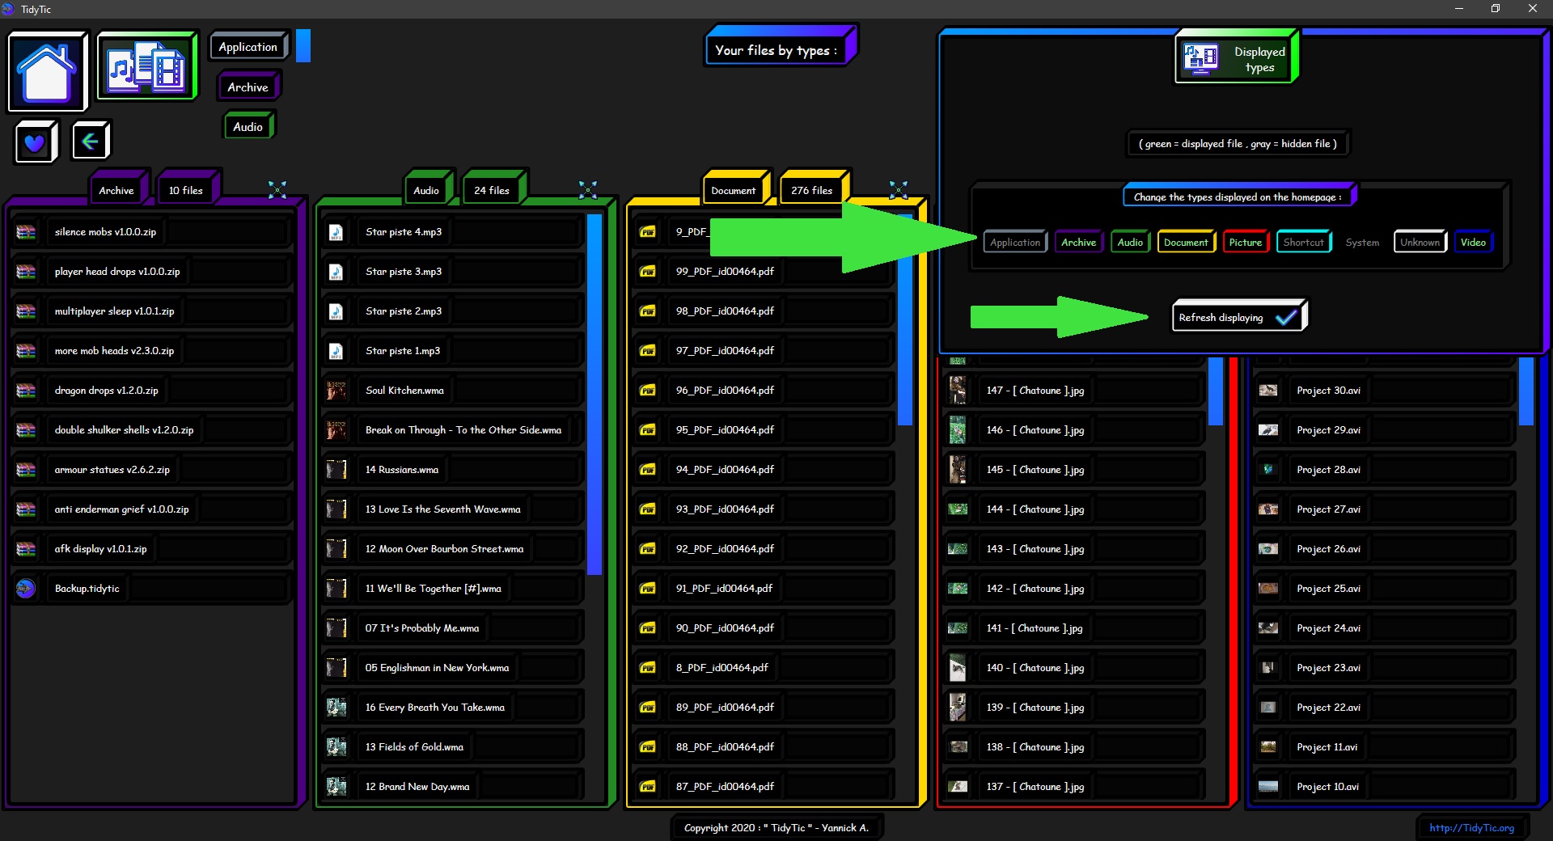Image resolution: width=1553 pixels, height=841 pixels.
Task: Jump to the Application category
Action: pyautogui.click(x=248, y=47)
